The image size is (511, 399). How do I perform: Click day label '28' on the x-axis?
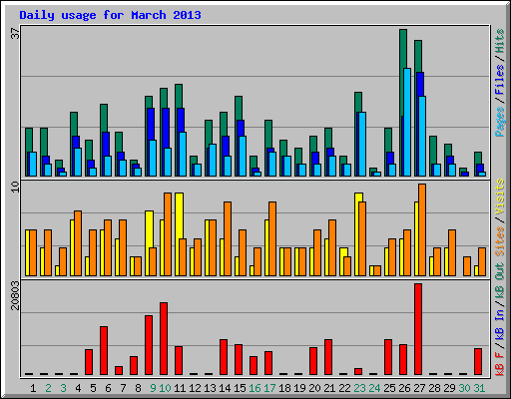point(434,388)
